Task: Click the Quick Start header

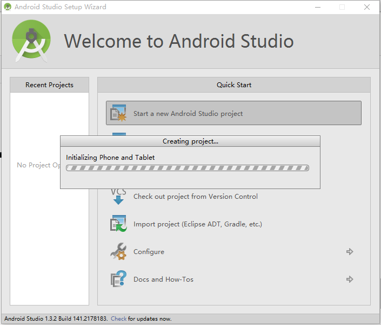Action: click(234, 85)
